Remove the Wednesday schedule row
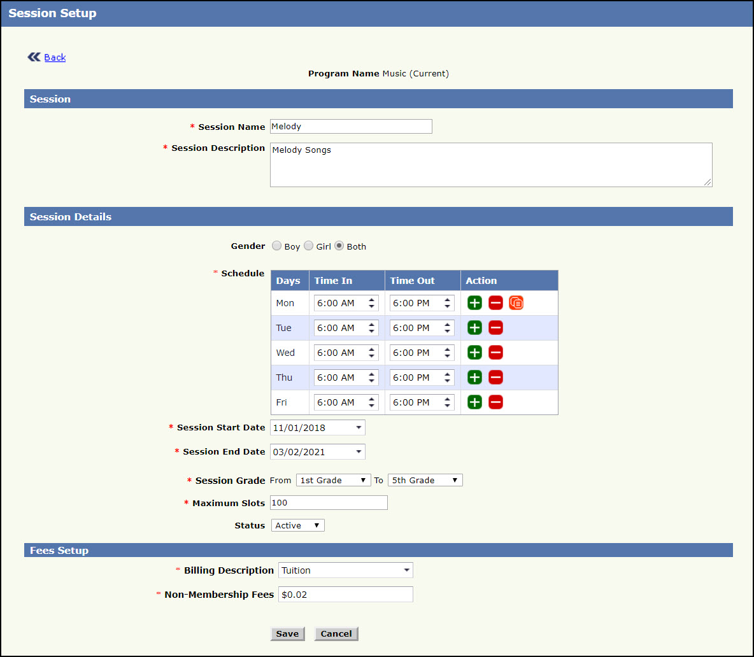The image size is (754, 657). click(495, 353)
